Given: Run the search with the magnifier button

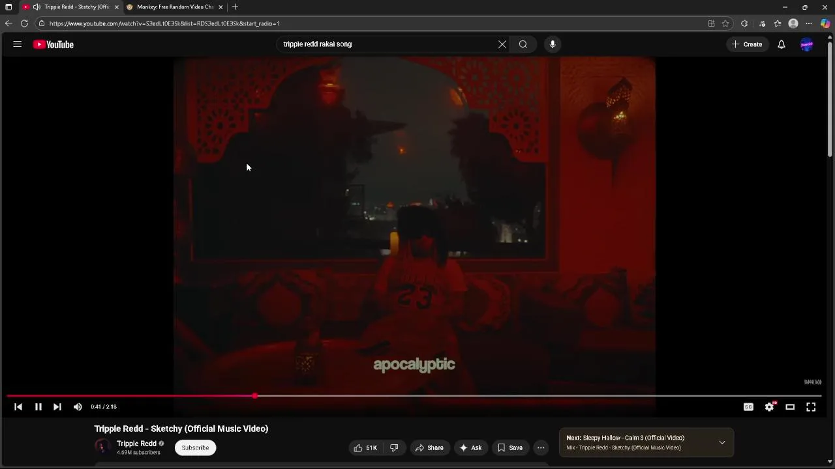Looking at the screenshot, I should click(x=523, y=44).
